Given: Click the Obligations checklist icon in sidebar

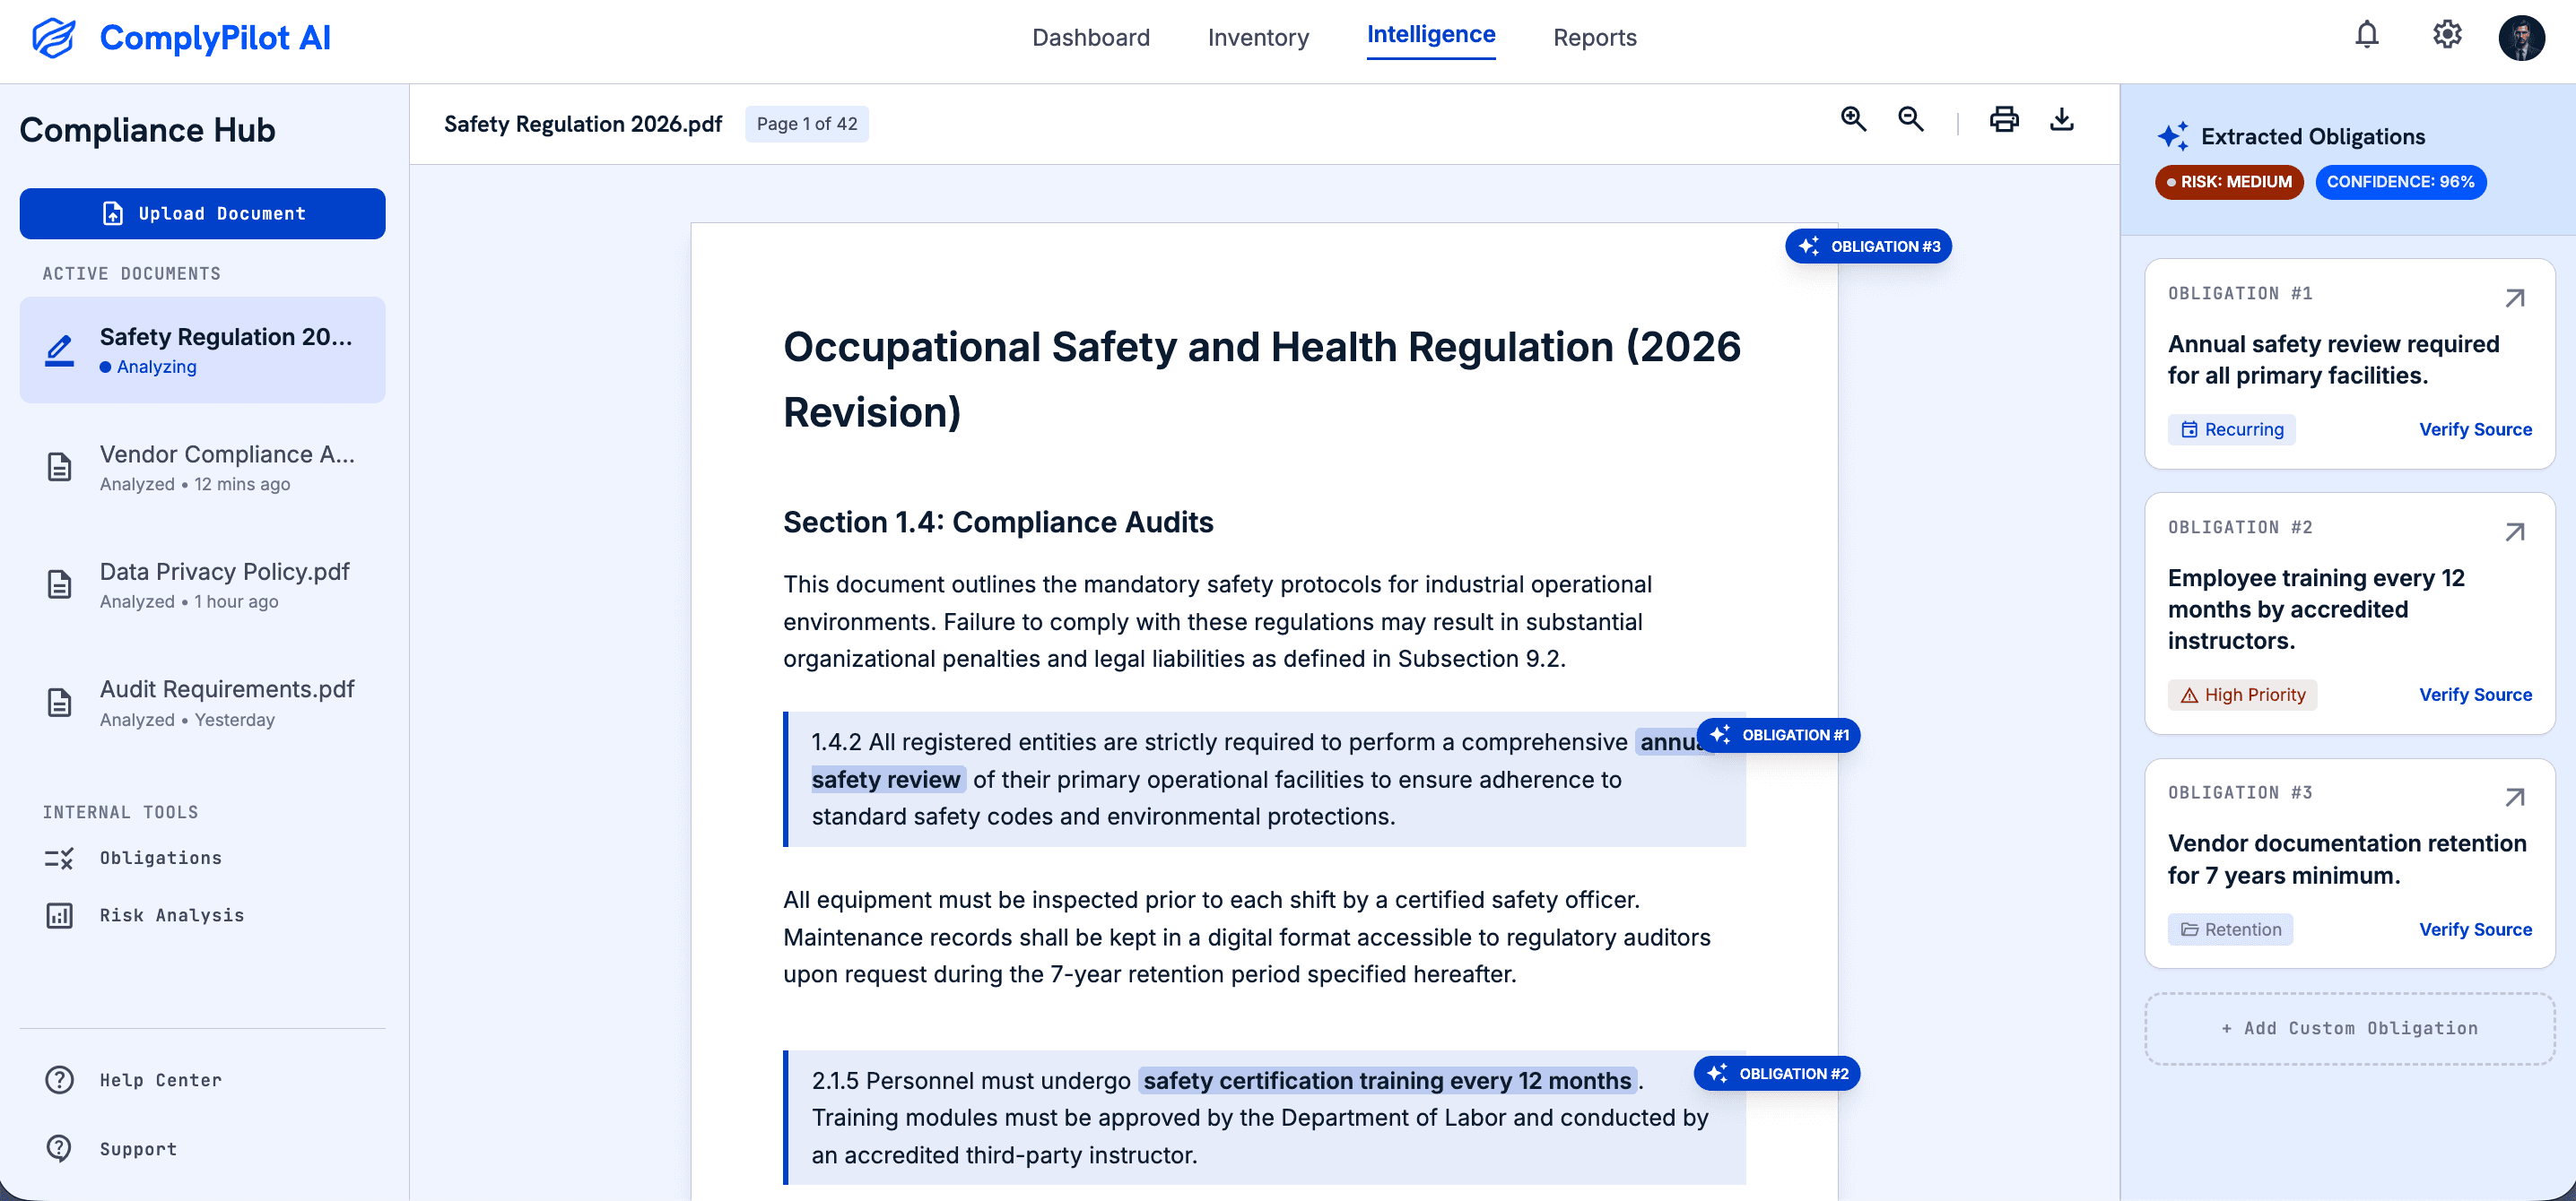Looking at the screenshot, I should coord(59,859).
